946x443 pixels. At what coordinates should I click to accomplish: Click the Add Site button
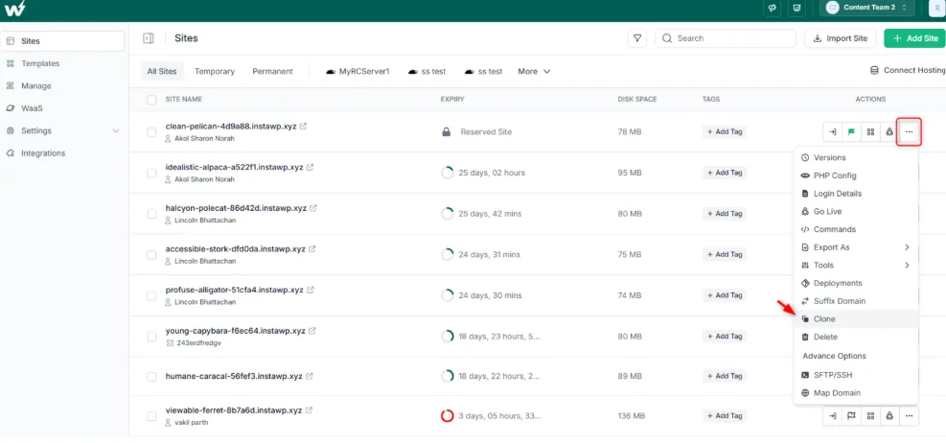pyautogui.click(x=914, y=38)
